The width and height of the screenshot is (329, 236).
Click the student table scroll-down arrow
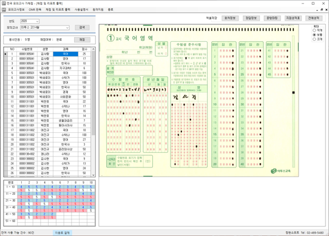pos(93,175)
